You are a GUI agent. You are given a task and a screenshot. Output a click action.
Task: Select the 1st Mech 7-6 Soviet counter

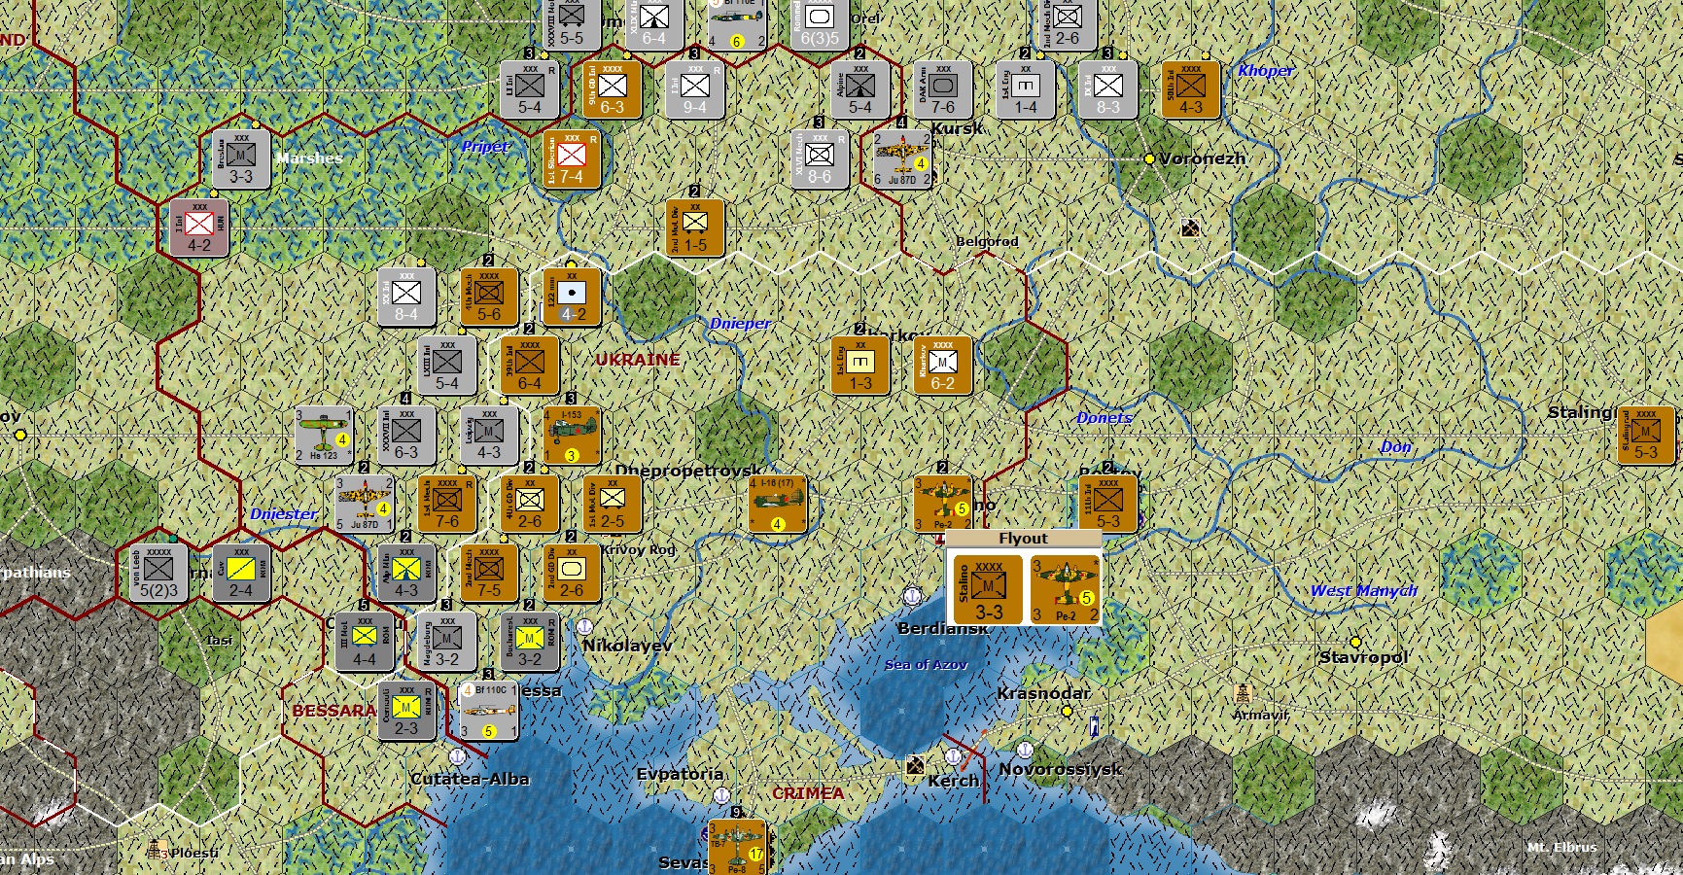447,504
